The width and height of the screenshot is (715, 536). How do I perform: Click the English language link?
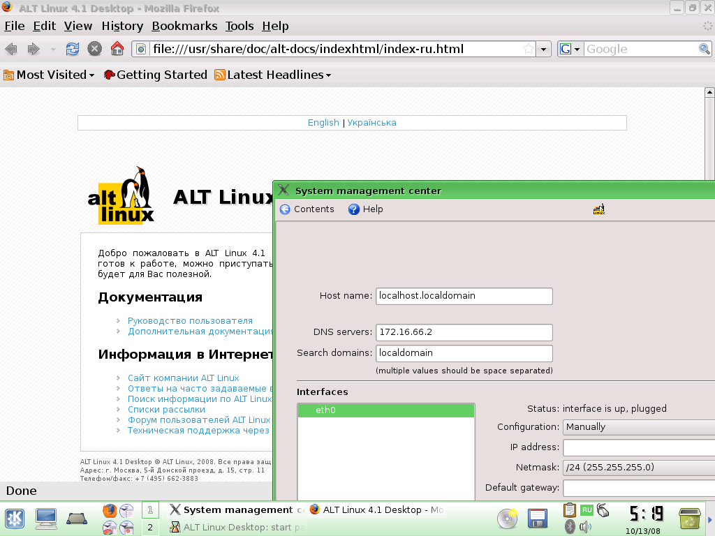pyautogui.click(x=323, y=123)
